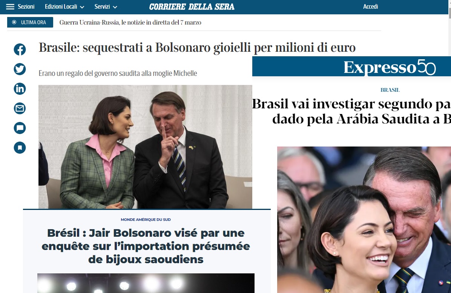
Task: Open Guerra Ucraina-Russia live news link
Action: [x=130, y=23]
